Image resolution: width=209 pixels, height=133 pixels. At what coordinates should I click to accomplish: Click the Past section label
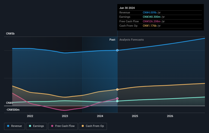tap(112, 40)
